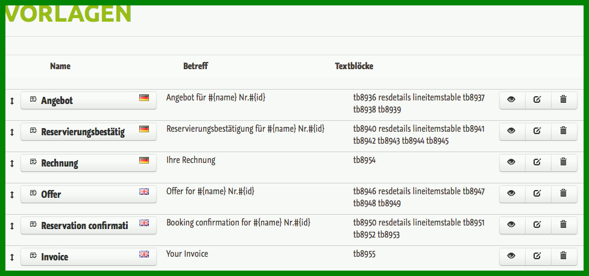The width and height of the screenshot is (589, 276).
Task: Edit the Reservation confirmation template
Action: [538, 225]
